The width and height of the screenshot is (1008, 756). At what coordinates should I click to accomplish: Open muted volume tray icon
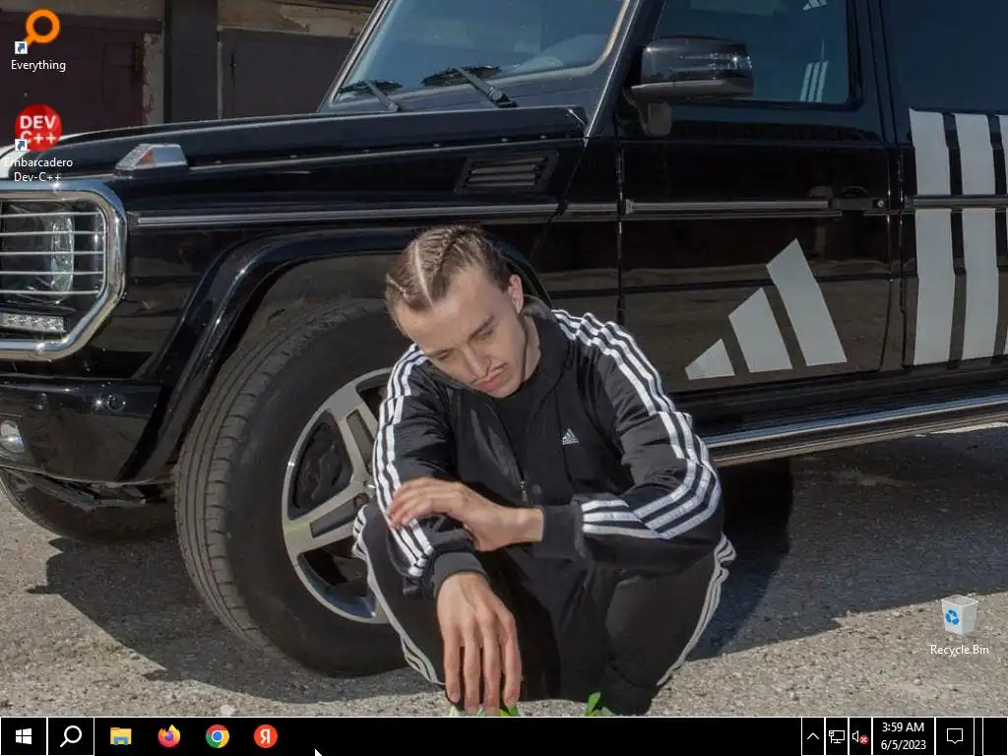click(x=859, y=736)
